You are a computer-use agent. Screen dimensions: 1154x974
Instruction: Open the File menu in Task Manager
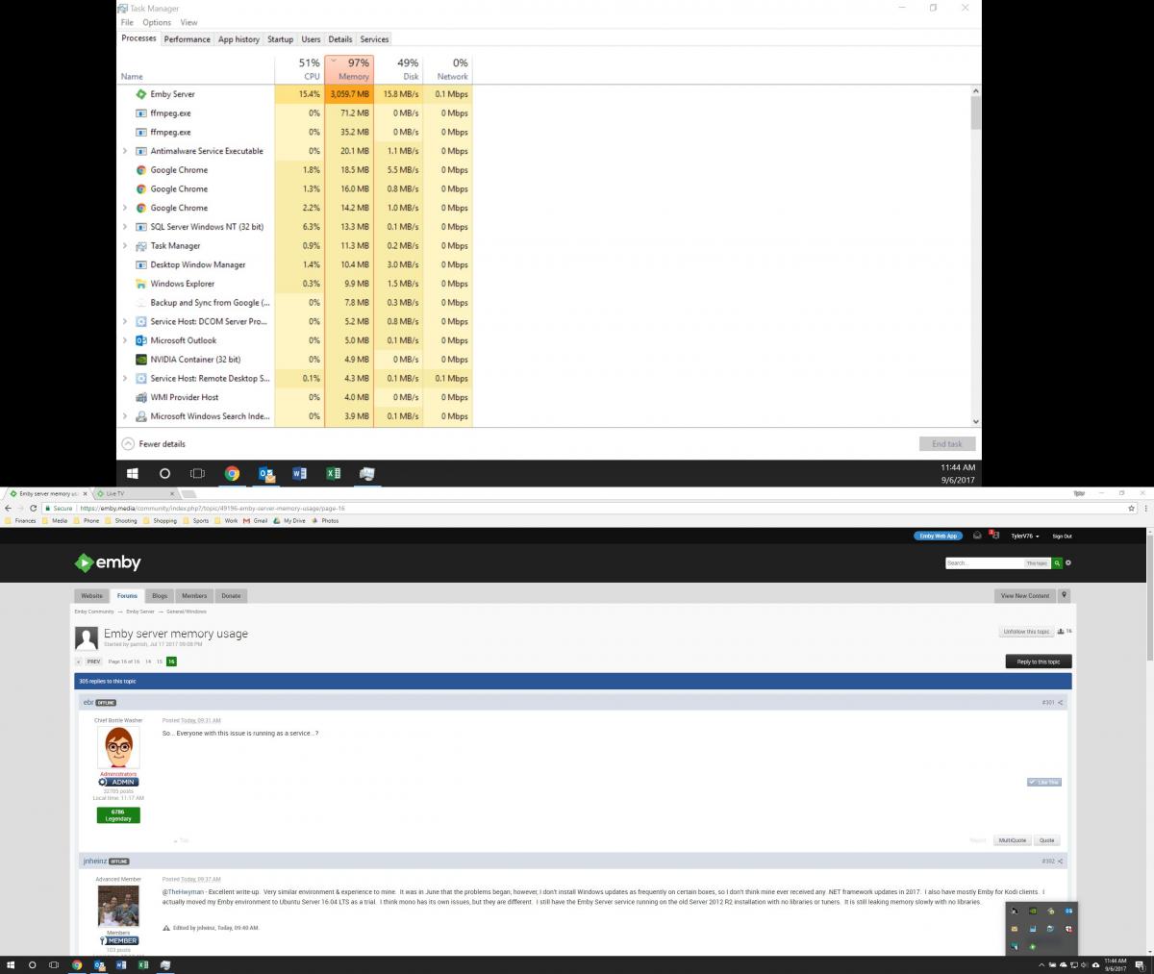[127, 22]
